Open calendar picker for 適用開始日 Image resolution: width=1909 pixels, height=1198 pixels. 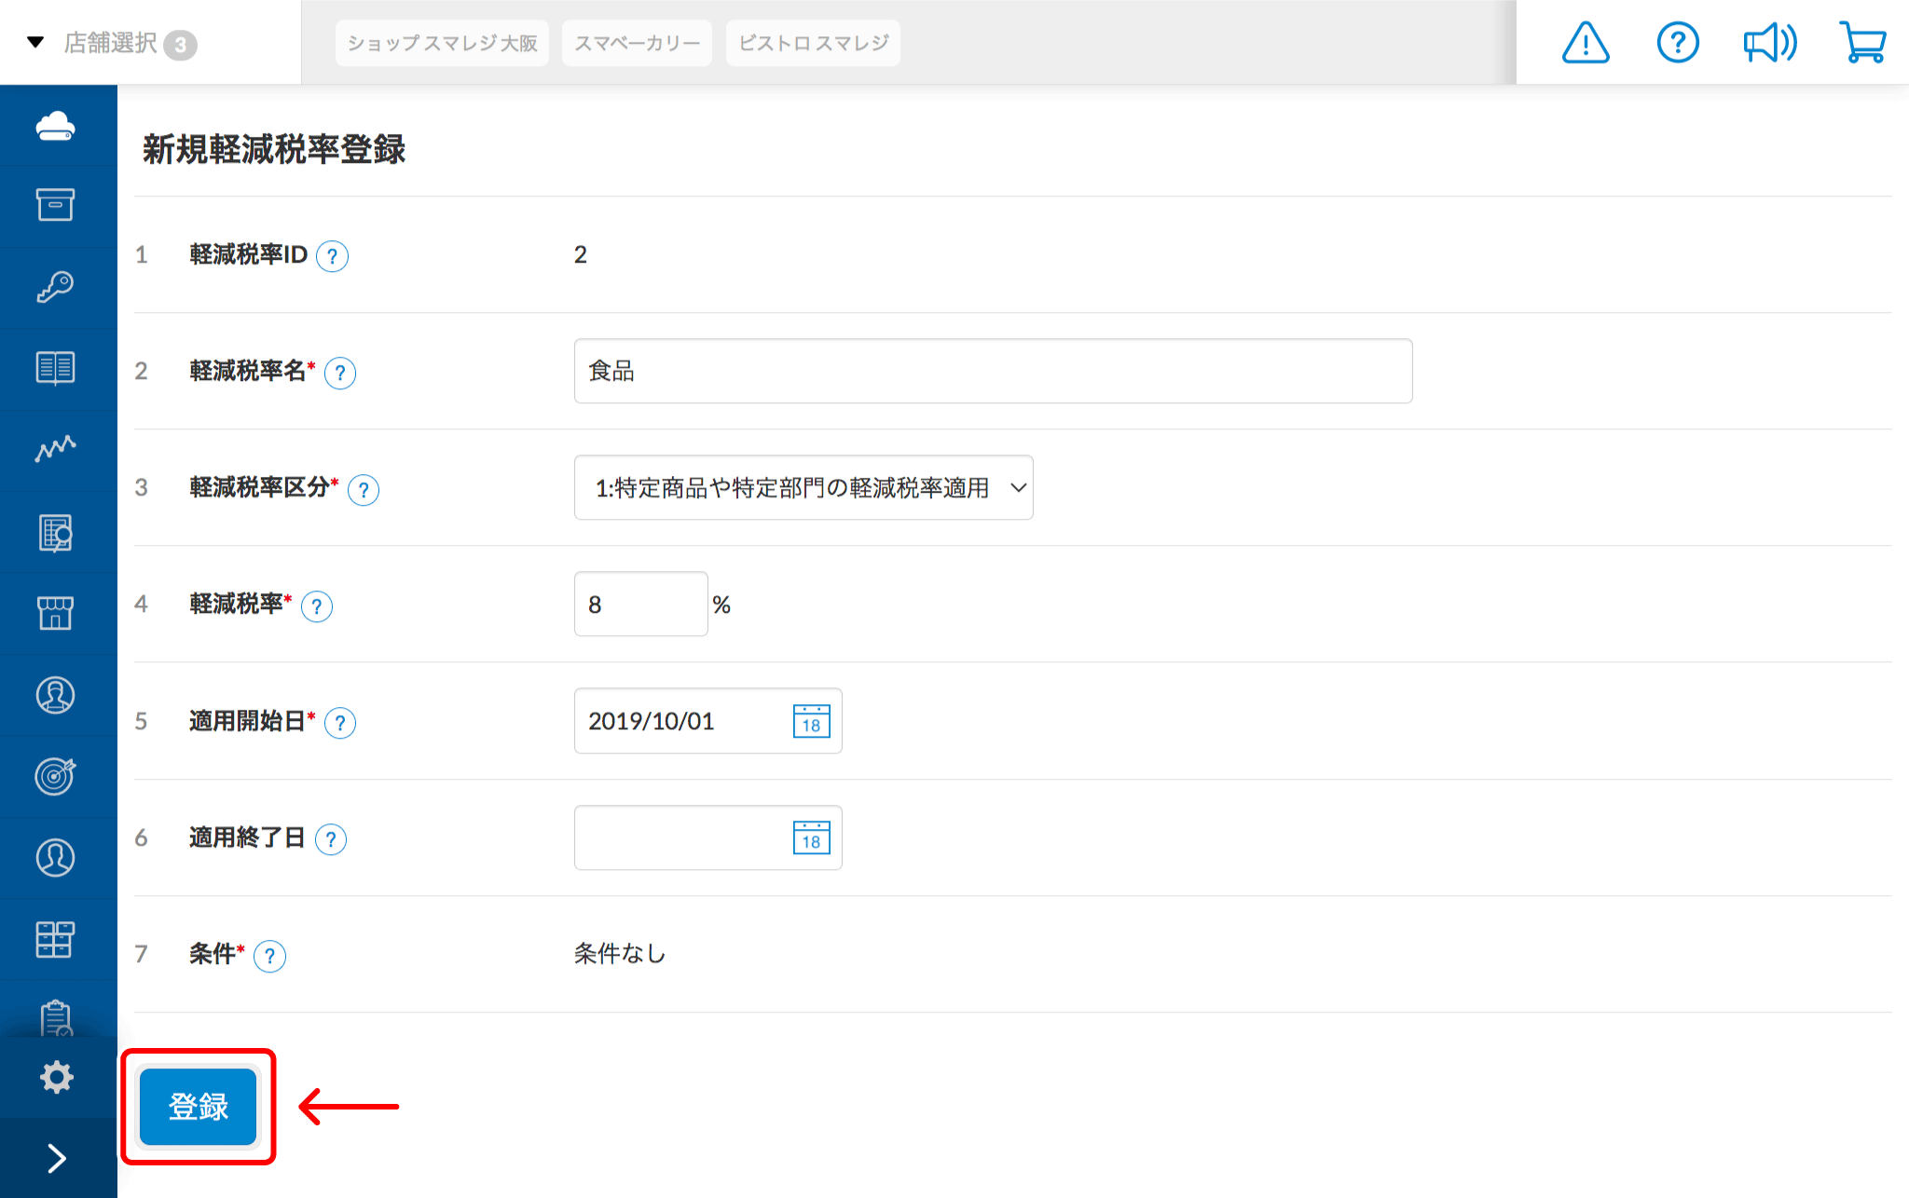point(811,721)
